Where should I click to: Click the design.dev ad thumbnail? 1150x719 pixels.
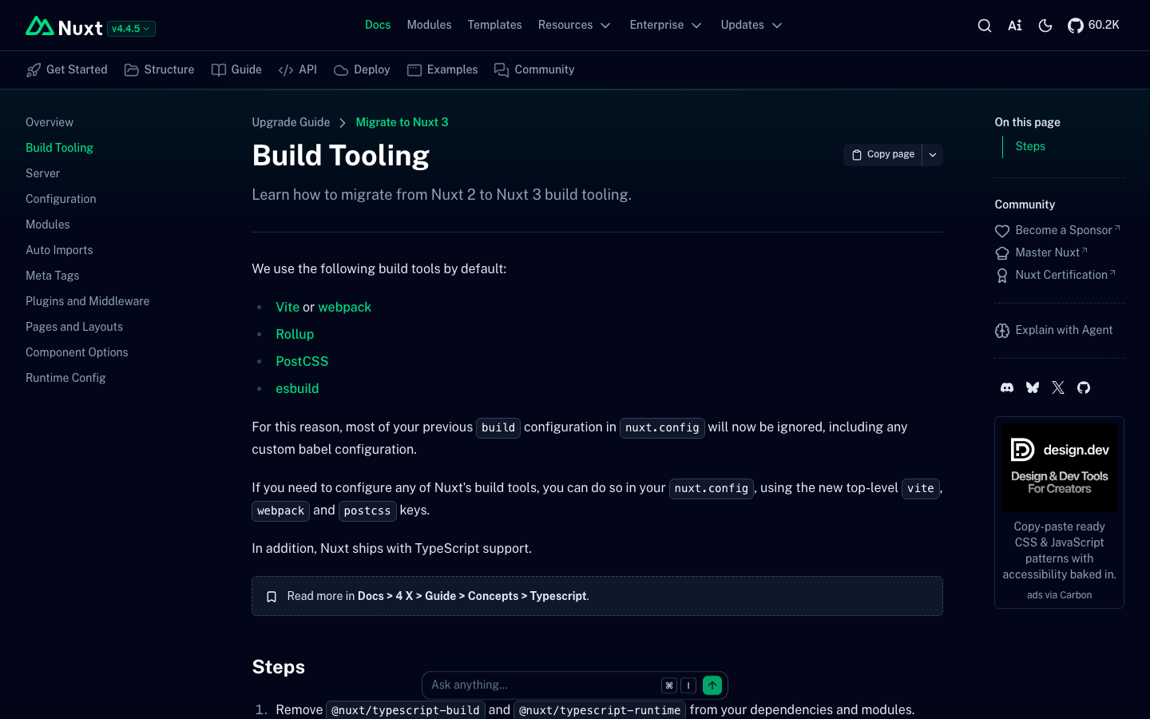coord(1059,467)
